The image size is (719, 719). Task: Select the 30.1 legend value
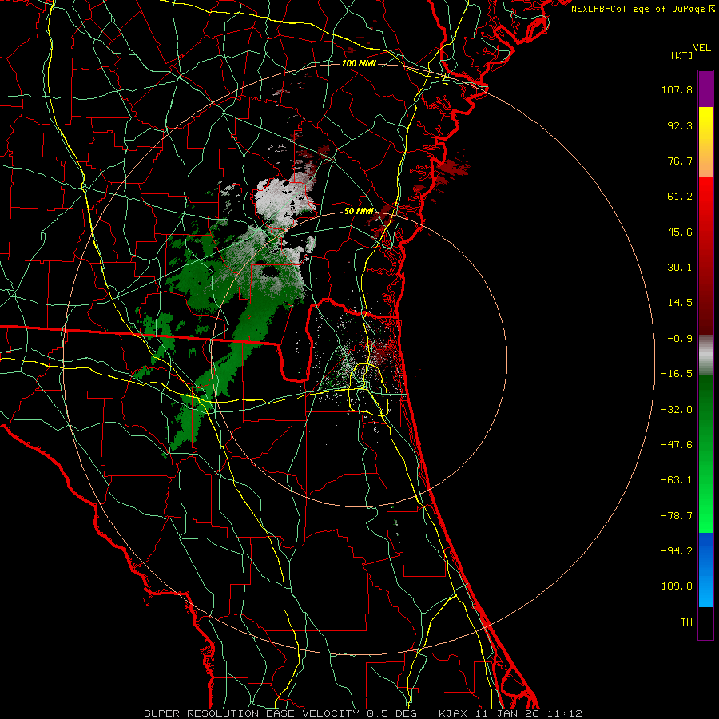point(680,268)
